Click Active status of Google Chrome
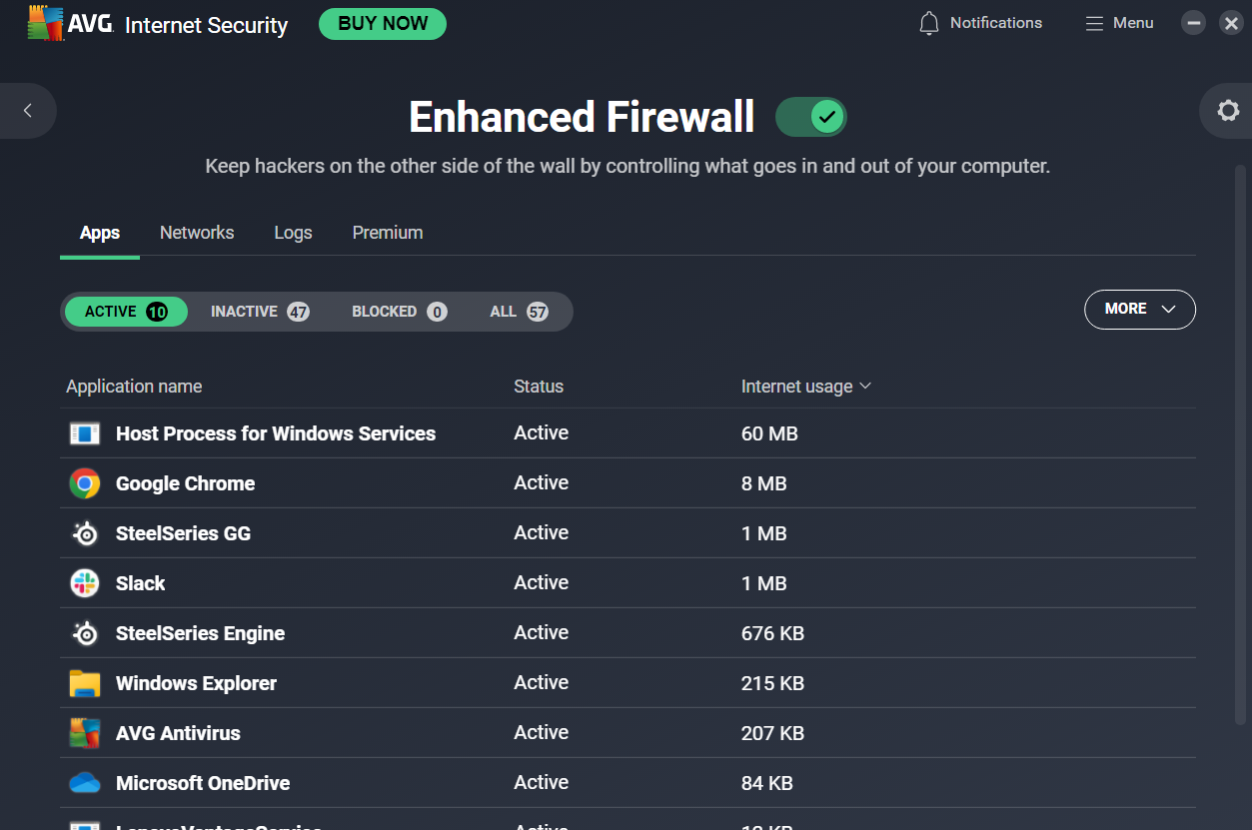The height and width of the screenshot is (830, 1252). [541, 482]
